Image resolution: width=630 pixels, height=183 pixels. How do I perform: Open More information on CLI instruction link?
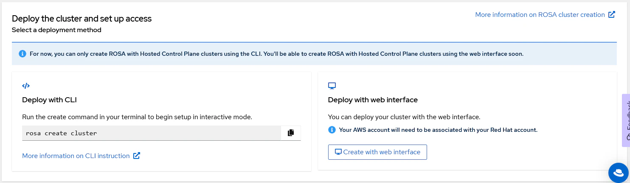[76, 156]
